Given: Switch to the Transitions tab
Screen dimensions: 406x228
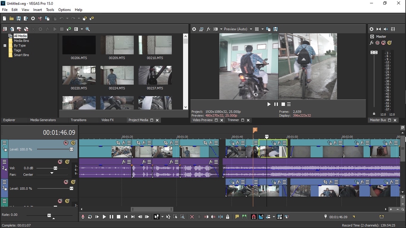Looking at the screenshot, I should click(79, 120).
